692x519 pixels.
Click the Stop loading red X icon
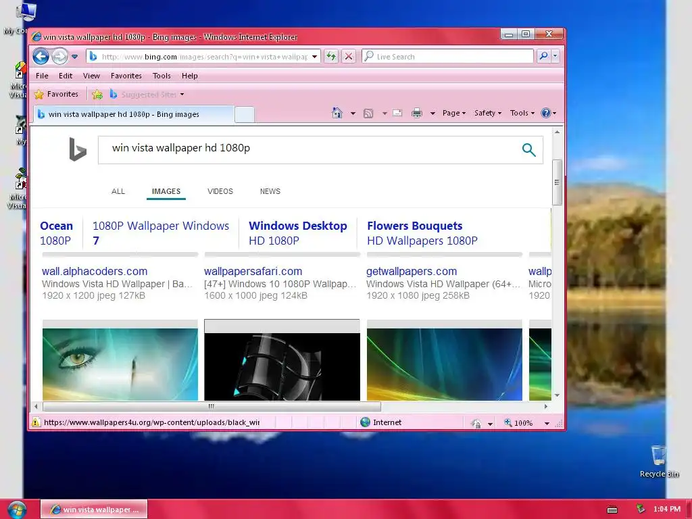(x=349, y=57)
